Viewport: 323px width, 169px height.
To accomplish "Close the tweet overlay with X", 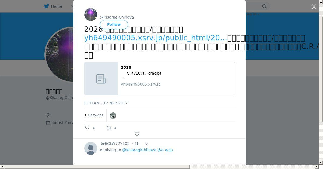I will pos(314,6).
